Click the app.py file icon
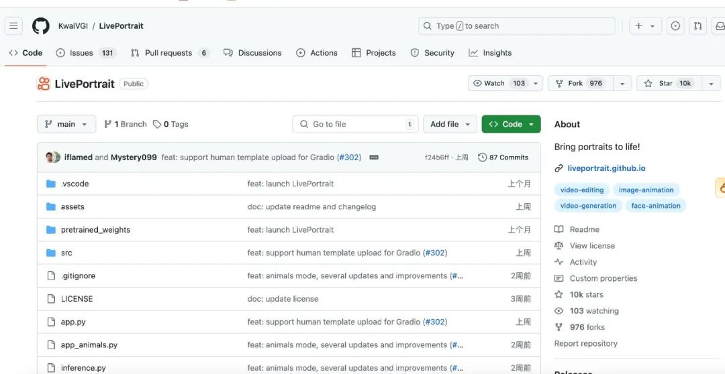Screen dimensions: 725x374 51,322
